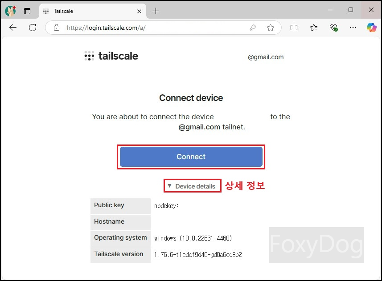This screenshot has height=281, width=382.
Task: Click the Hostname label cell
Action: (120, 222)
